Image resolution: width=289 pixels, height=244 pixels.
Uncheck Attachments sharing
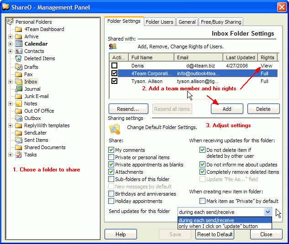(111, 171)
